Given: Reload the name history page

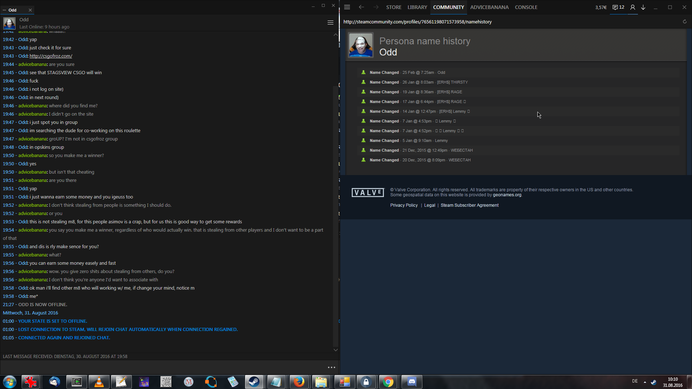Looking at the screenshot, I should (x=684, y=22).
